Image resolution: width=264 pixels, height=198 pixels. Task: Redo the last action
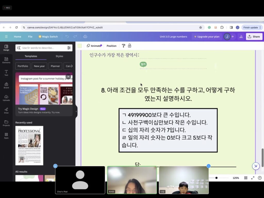(x=75, y=37)
